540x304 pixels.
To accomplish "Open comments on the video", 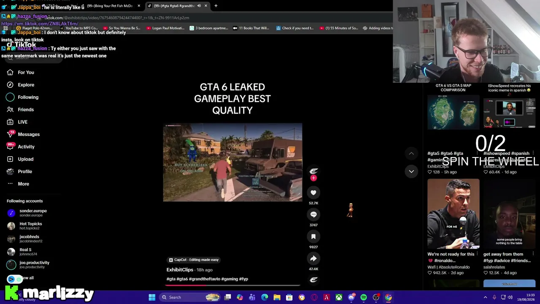I will tap(313, 214).
